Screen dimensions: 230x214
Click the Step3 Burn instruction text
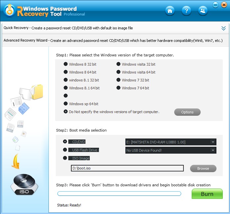[x=133, y=185]
